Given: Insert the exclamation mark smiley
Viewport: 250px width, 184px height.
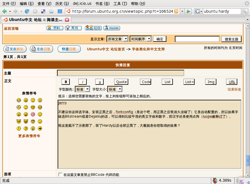Looking at the screenshot, I should tap(19, 129).
